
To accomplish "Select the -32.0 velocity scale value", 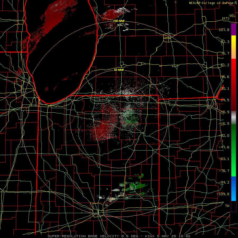I will tap(224, 136).
